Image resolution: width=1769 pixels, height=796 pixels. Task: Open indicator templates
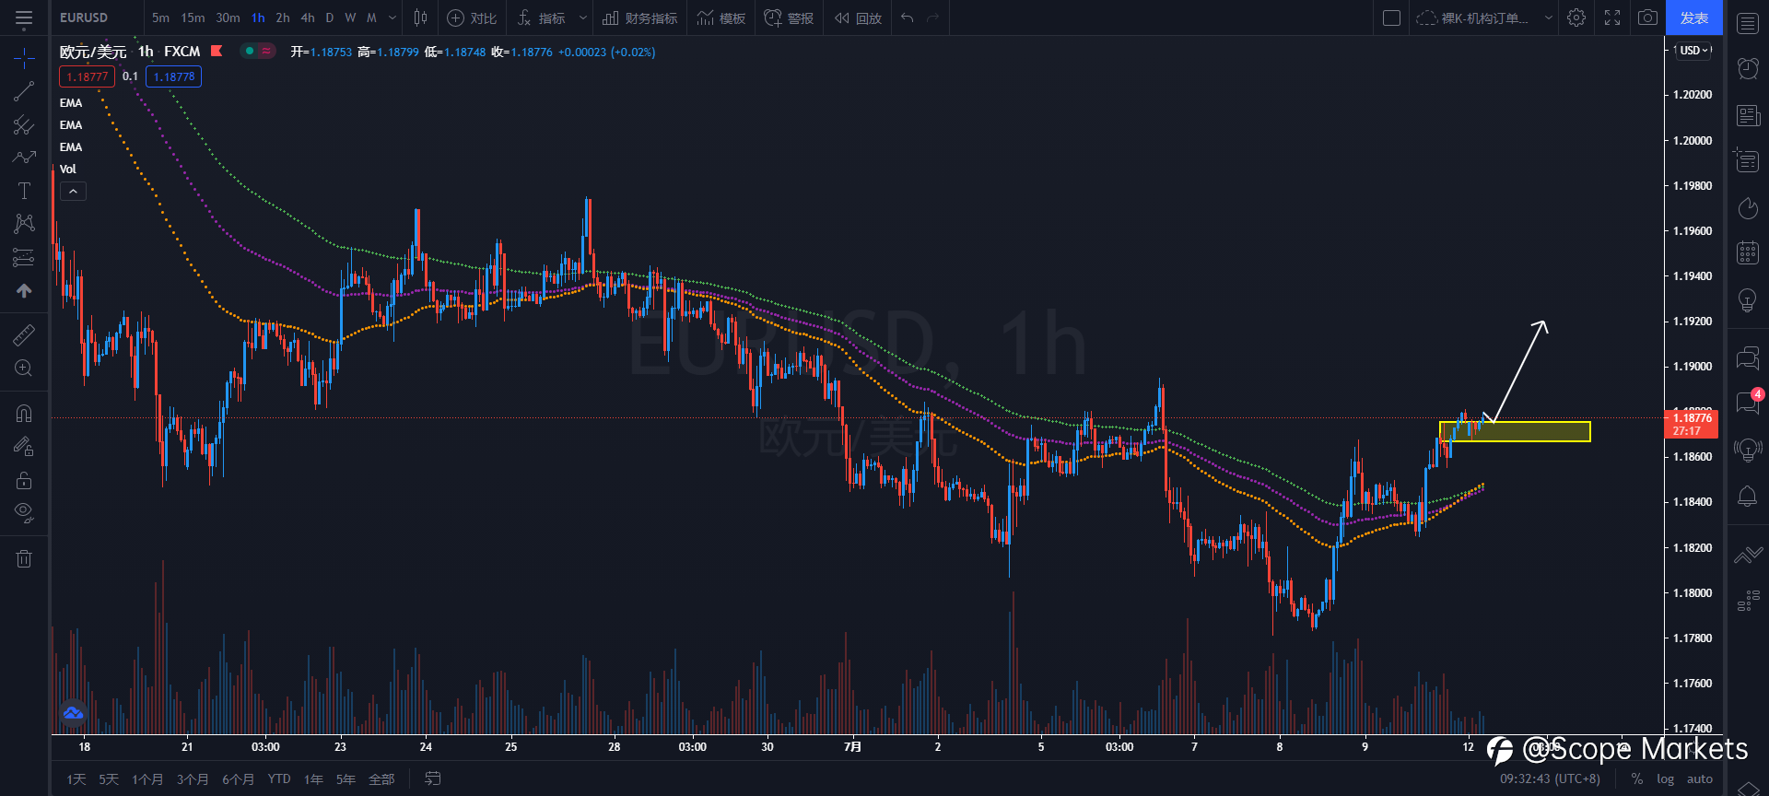click(721, 18)
